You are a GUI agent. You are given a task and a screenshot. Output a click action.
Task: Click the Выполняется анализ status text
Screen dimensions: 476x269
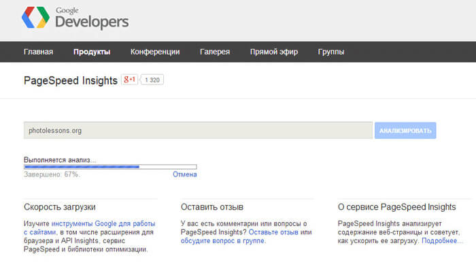coord(60,160)
